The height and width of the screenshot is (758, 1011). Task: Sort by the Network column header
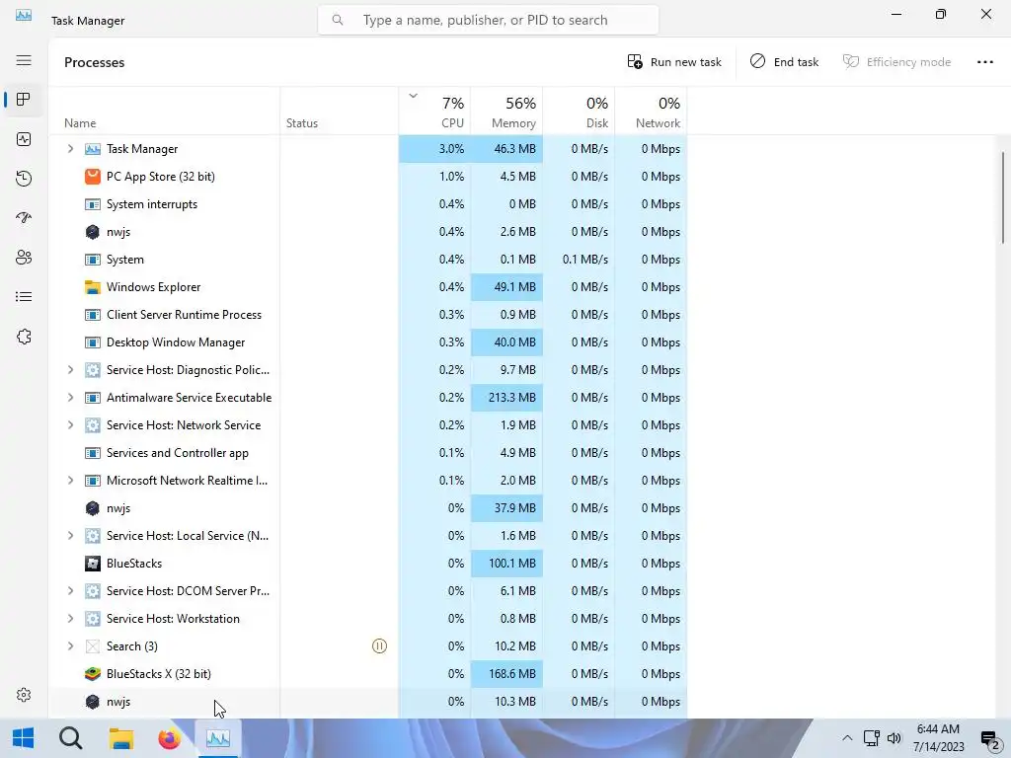click(651, 111)
